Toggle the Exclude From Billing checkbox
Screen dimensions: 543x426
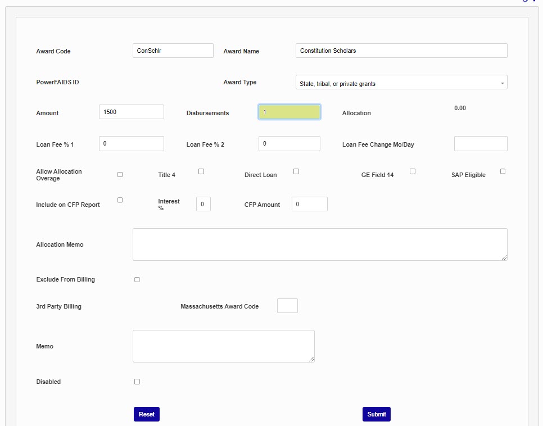pos(137,280)
